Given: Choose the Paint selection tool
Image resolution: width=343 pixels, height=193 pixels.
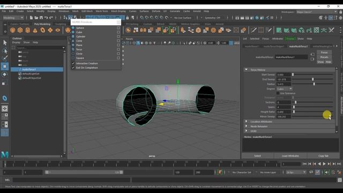Looking at the screenshot, I should click(5, 58).
